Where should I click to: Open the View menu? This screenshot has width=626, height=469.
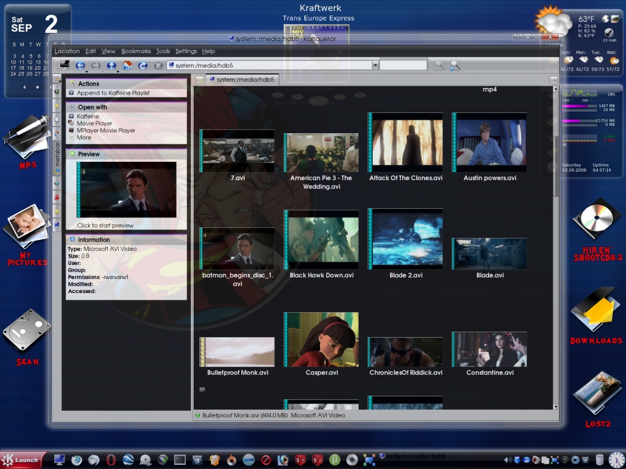coord(108,51)
